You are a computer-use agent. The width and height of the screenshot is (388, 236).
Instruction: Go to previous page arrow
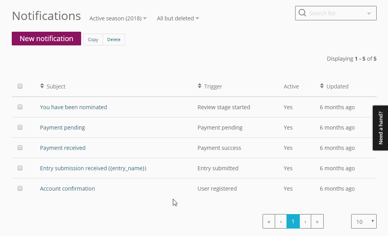(281, 222)
